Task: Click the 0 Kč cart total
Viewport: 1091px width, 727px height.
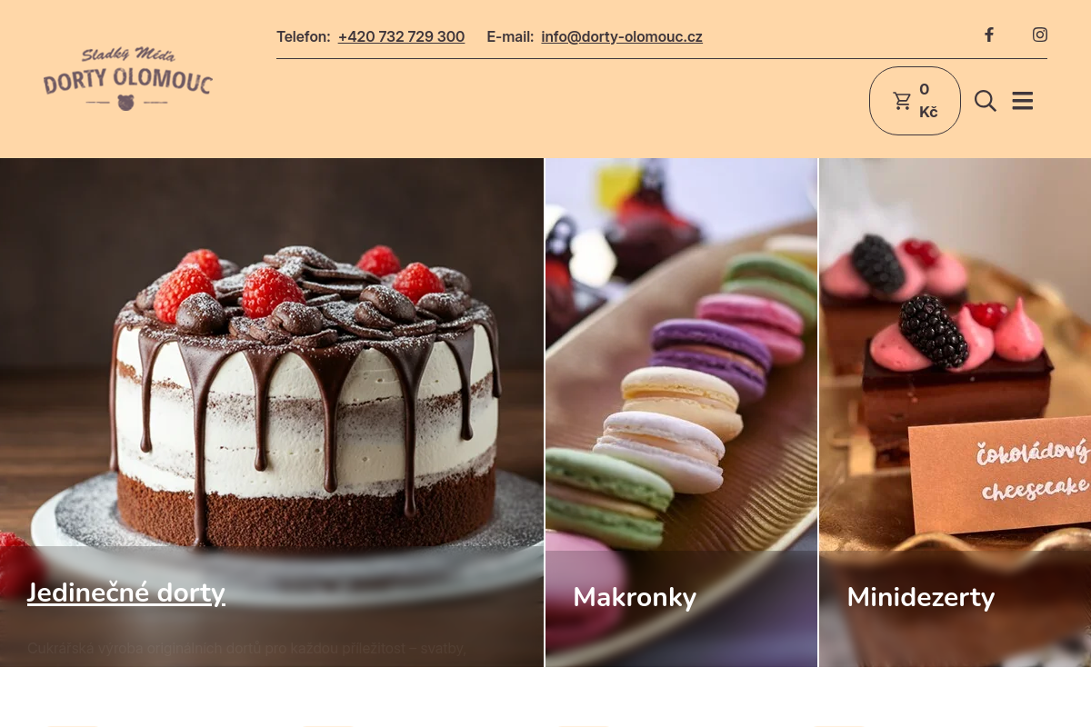Action: click(928, 101)
